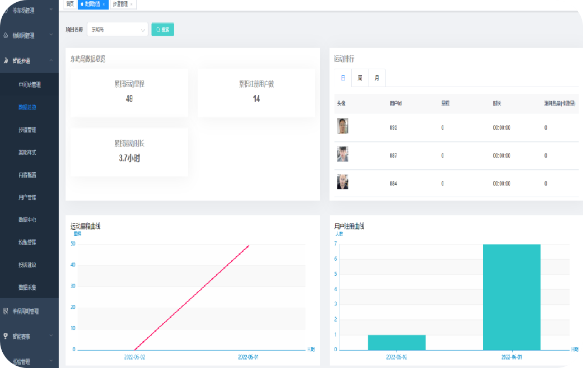Viewport: 583px width, 368px height.
Task: Click the 运动排行 panel title
Action: [344, 59]
